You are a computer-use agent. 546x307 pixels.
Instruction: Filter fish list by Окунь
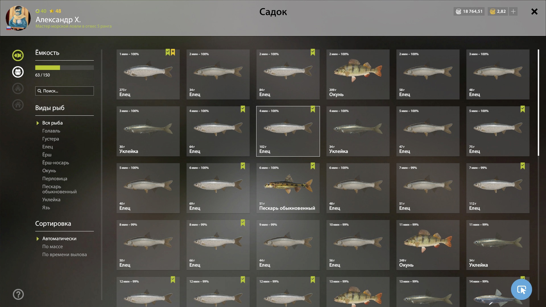(x=49, y=171)
